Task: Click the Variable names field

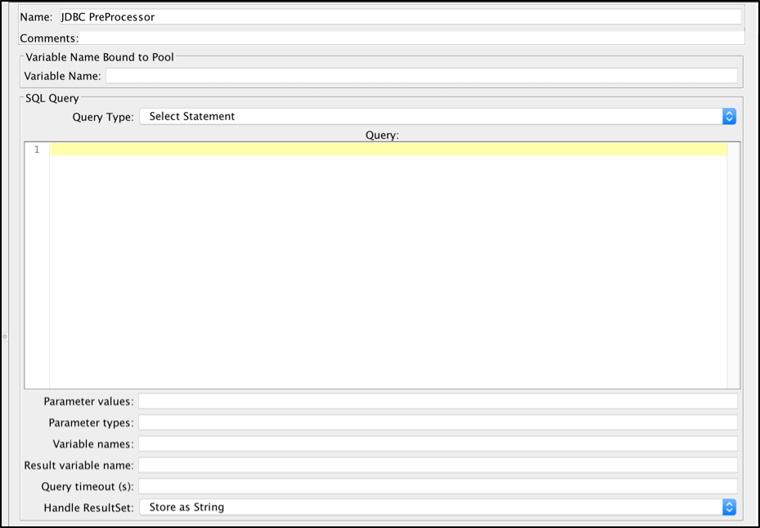Action: 438,444
